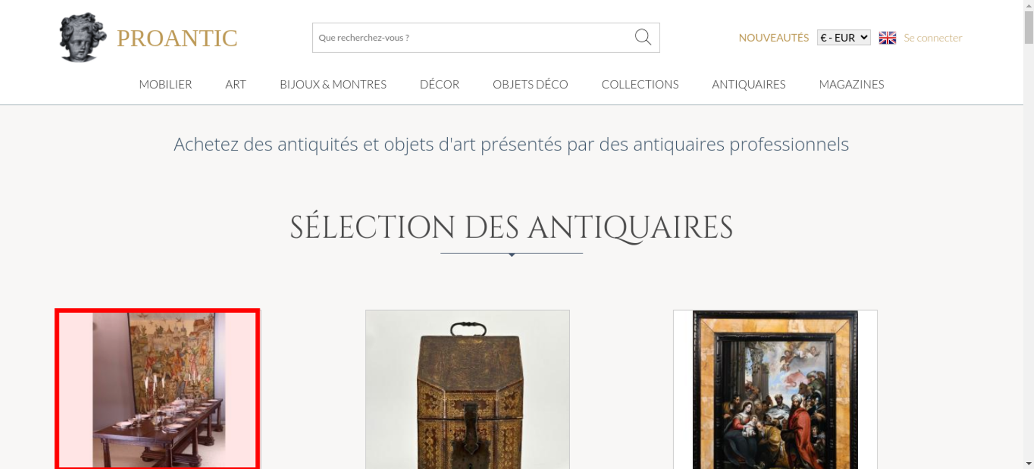Open the OBJETS DÉCO menu
1034x469 pixels.
530,84
